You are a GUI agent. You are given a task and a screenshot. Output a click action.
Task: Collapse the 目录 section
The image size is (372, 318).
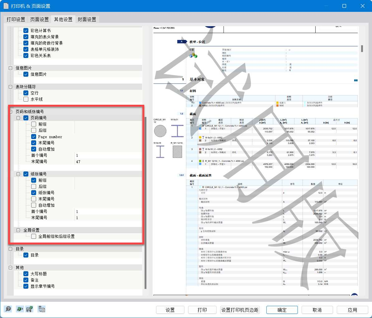[11, 249]
